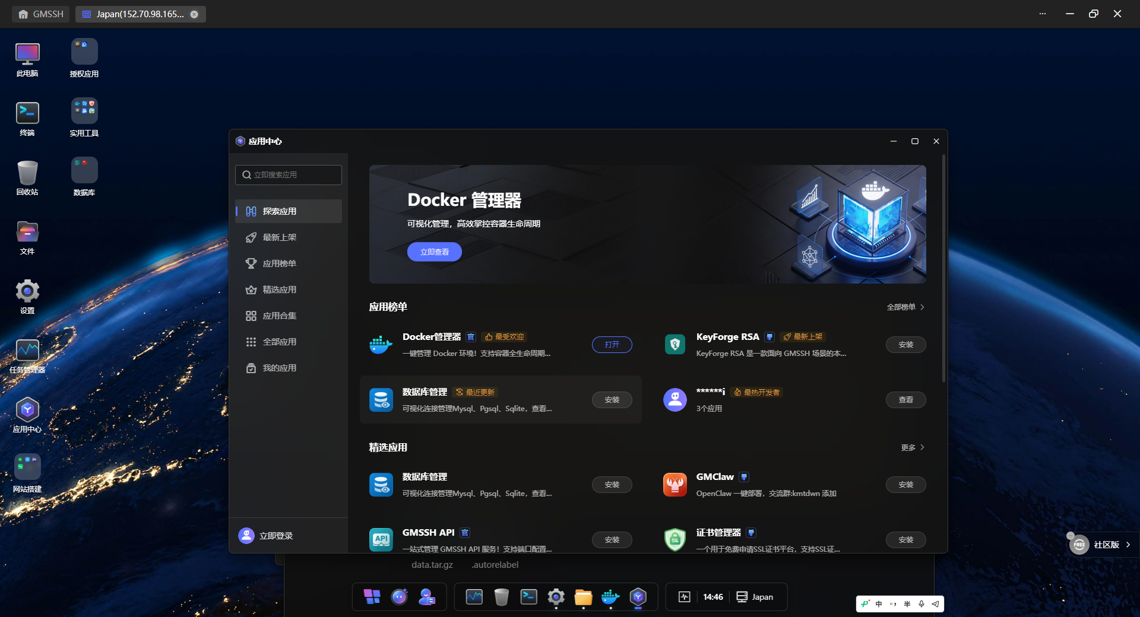The image size is (1140, 617).
Task: Click the app center hexagon icon in dock
Action: click(638, 597)
